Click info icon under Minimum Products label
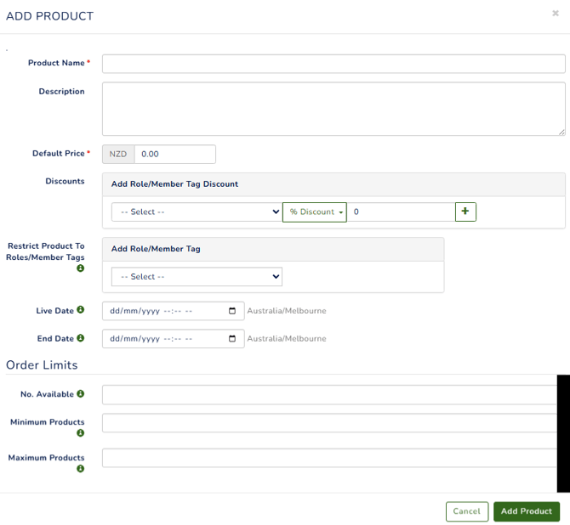Viewport: 570px width, 525px height. pyautogui.click(x=81, y=433)
